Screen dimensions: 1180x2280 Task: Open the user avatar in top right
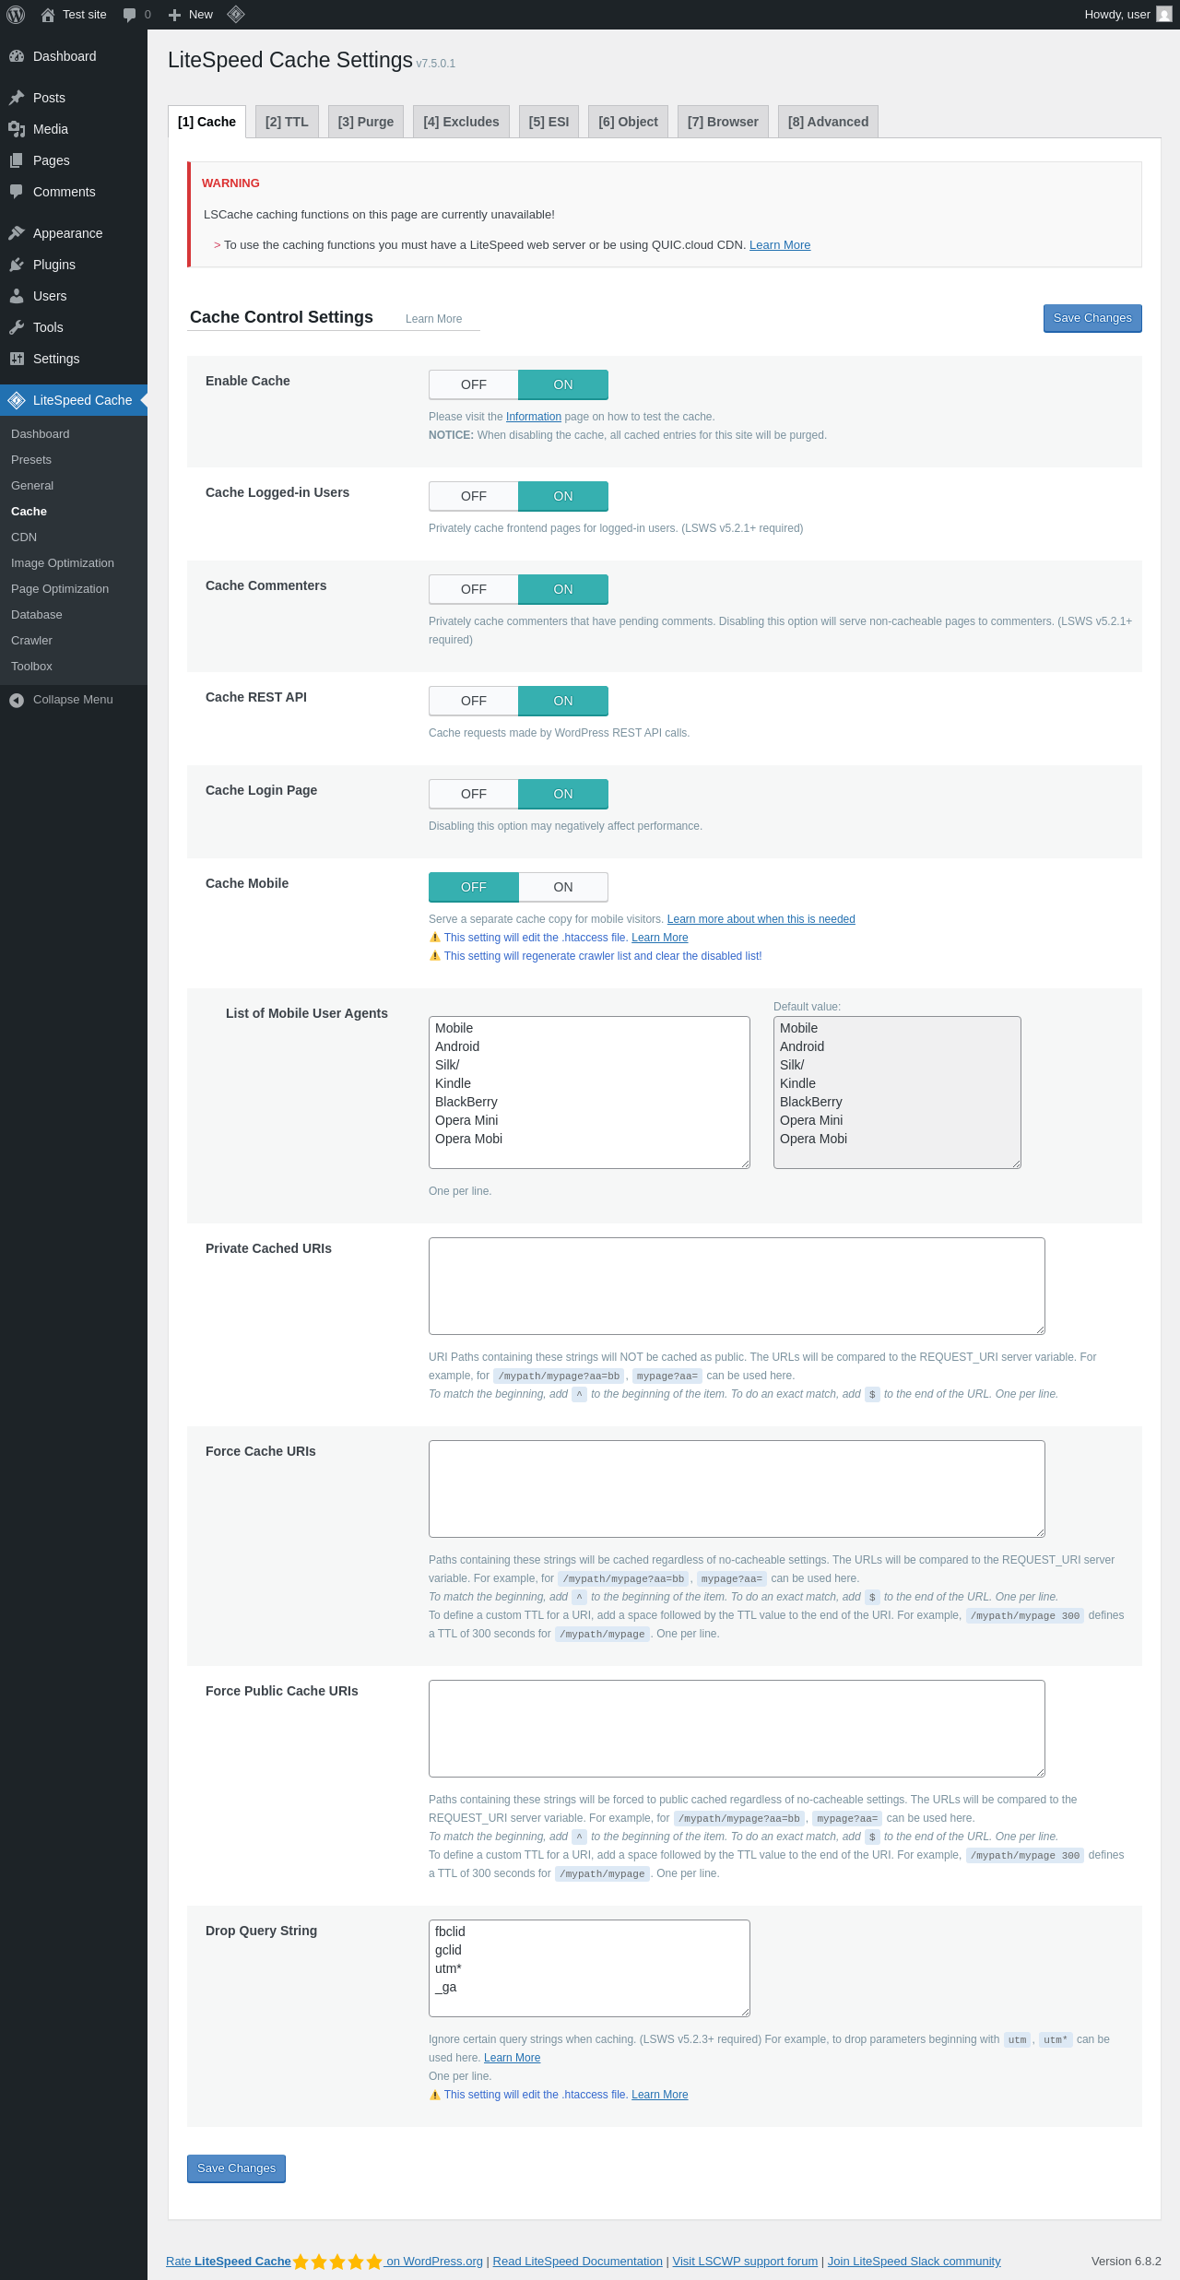click(1164, 15)
